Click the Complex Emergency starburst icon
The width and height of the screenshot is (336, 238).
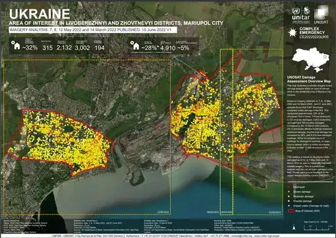click(292, 32)
